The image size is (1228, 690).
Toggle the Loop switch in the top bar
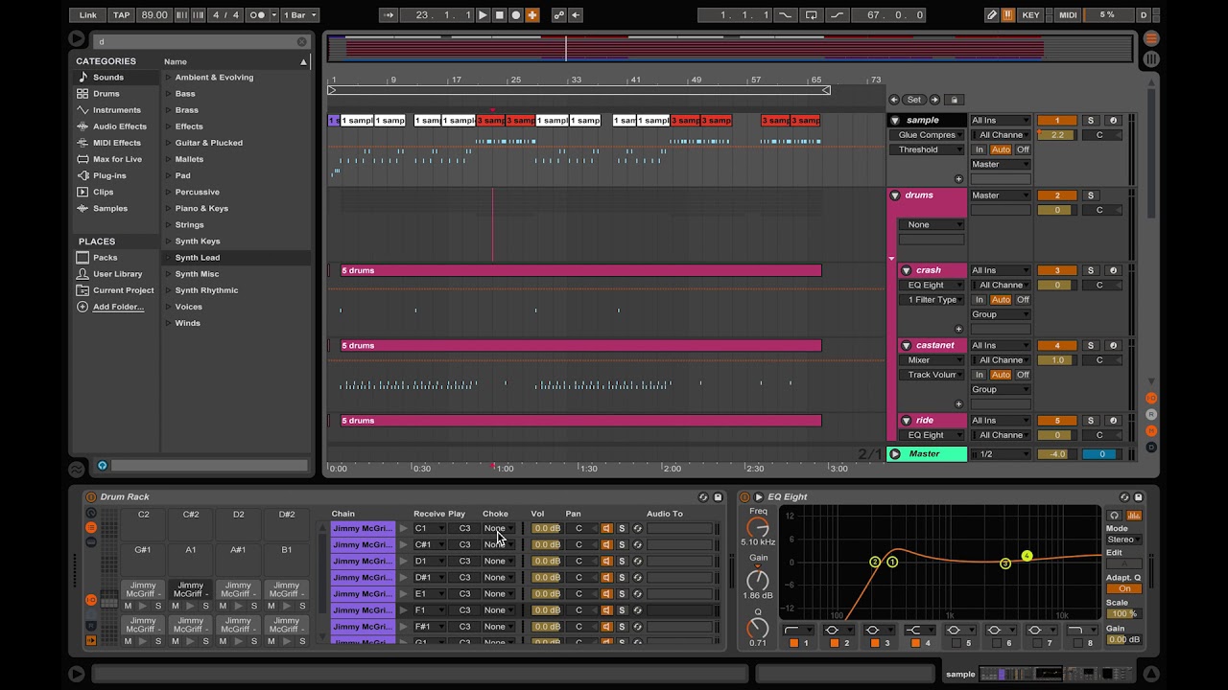click(812, 15)
